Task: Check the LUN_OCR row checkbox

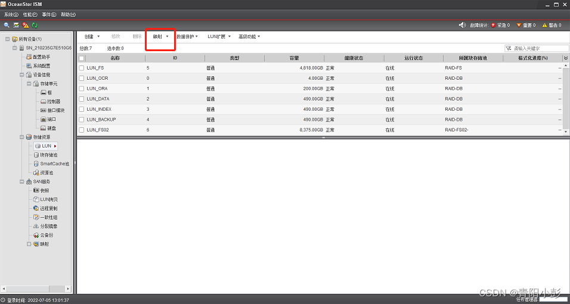Action: pyautogui.click(x=82, y=78)
